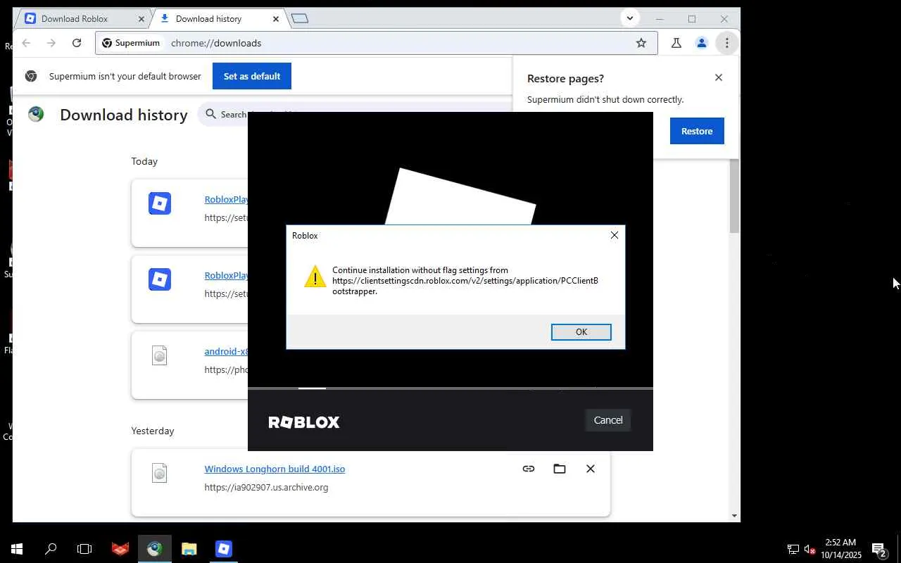Screen dimensions: 901x563
Task: Open the Supermium three-dot menu
Action: (727, 43)
